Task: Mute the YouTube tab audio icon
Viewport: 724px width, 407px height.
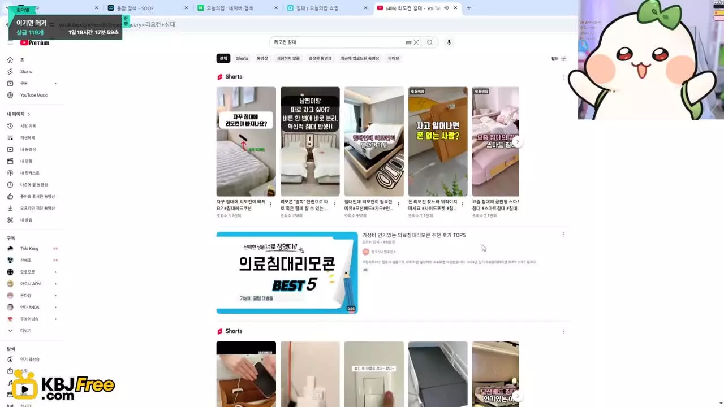Action: 446,8
